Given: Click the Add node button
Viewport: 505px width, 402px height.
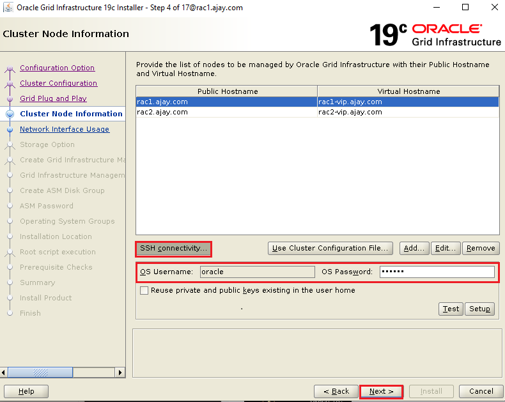Looking at the screenshot, I should click(x=414, y=248).
